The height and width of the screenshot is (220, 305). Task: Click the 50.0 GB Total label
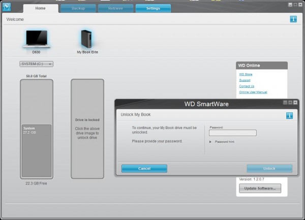coord(37,76)
